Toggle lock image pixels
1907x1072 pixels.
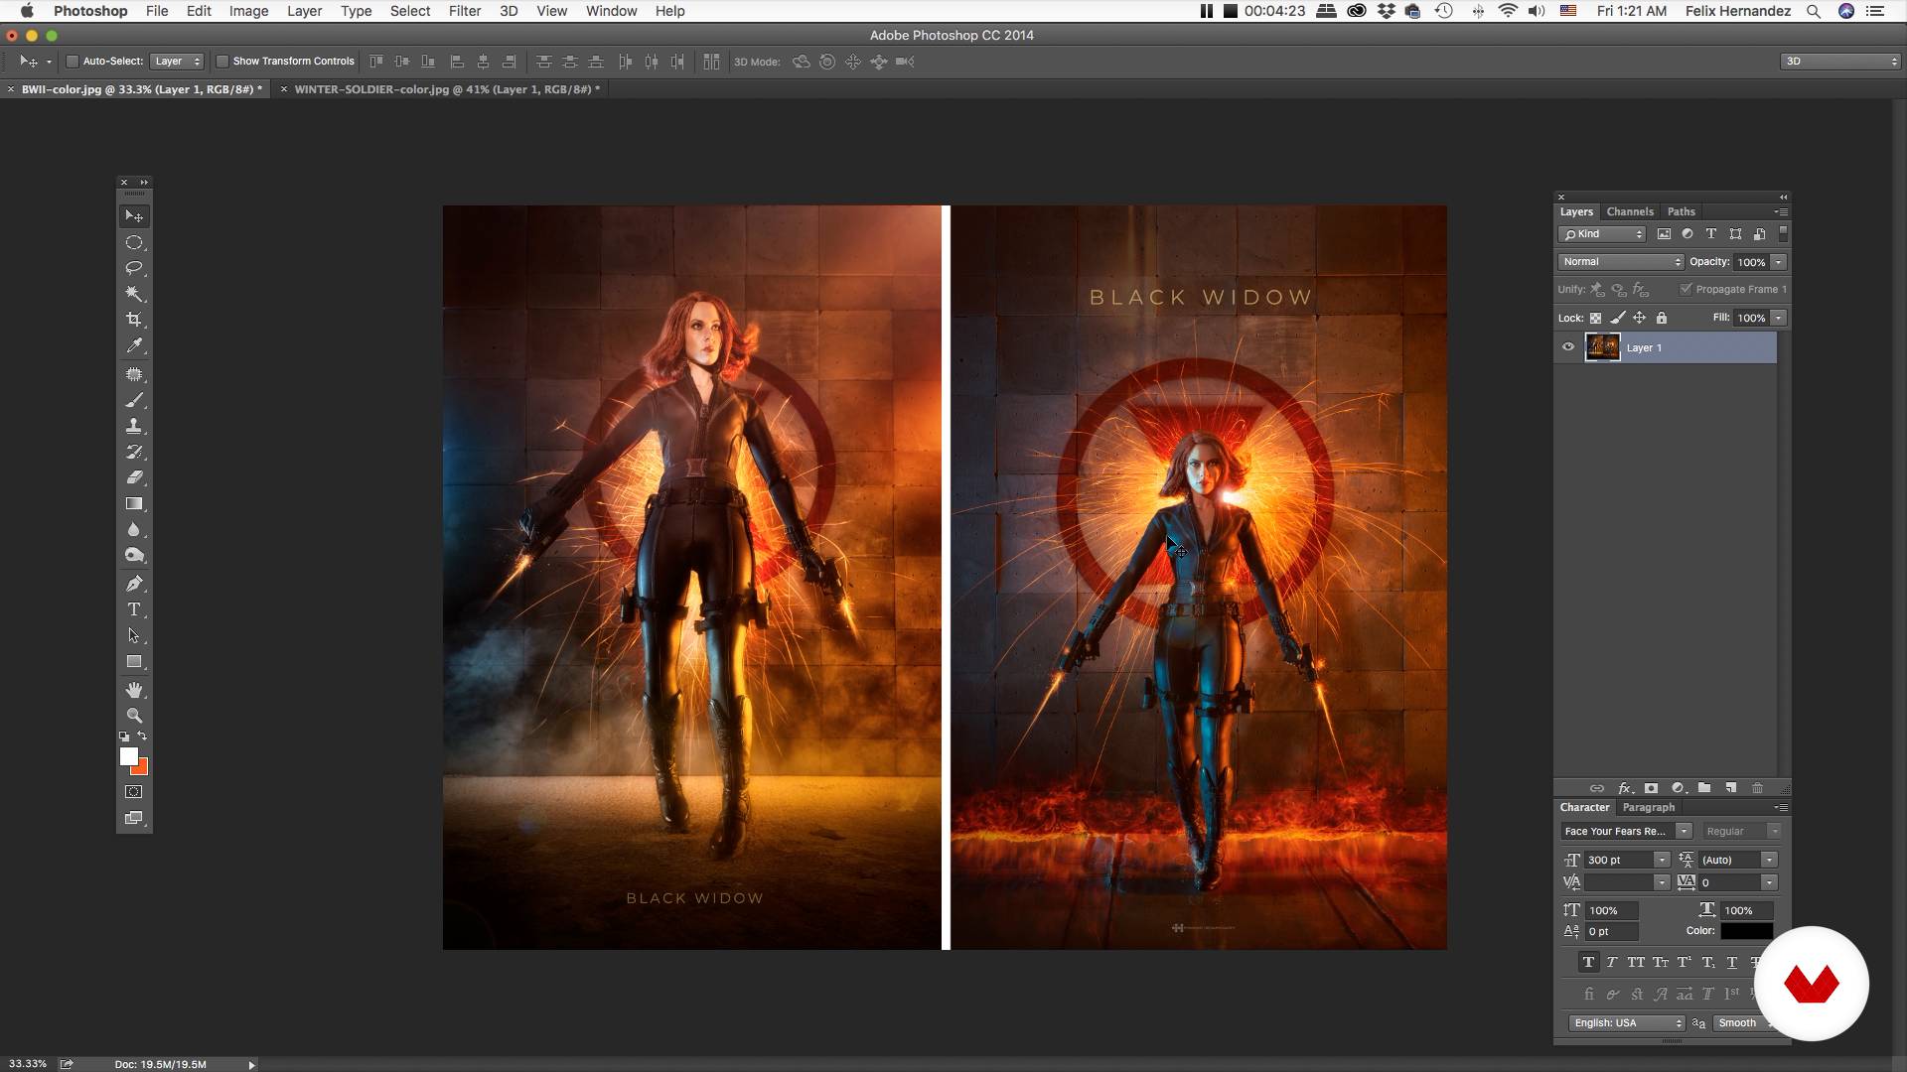click(x=1617, y=319)
